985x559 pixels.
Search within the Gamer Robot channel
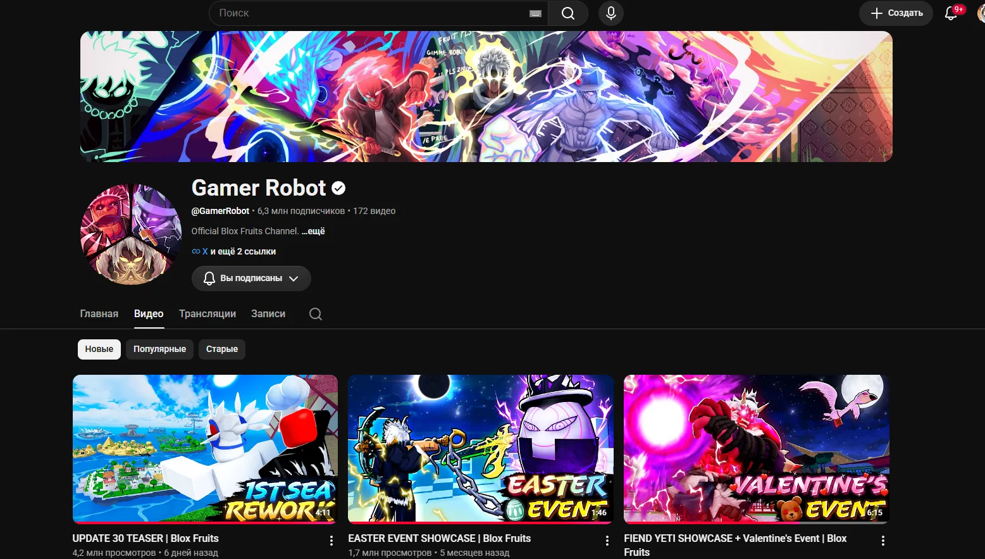[316, 314]
